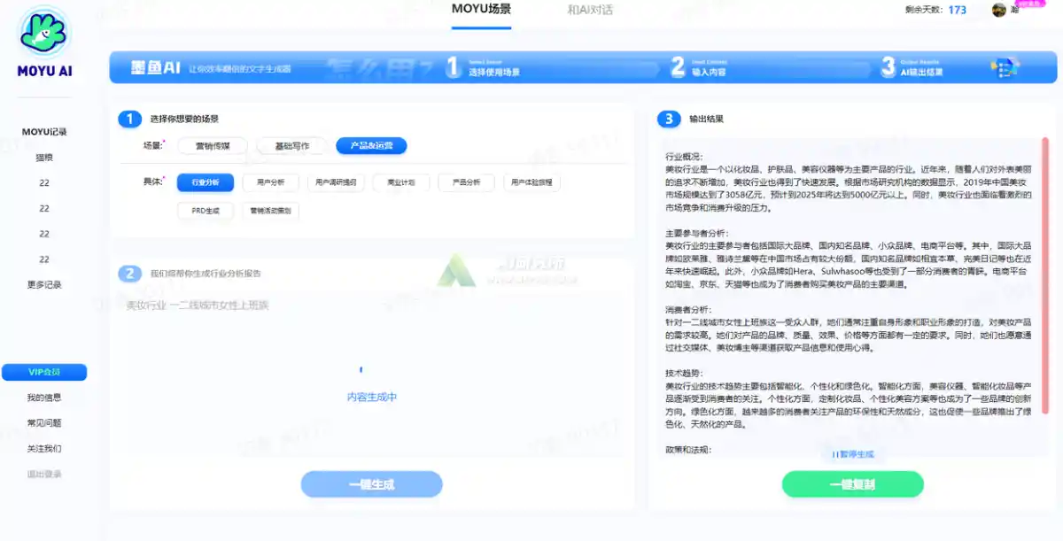
Task: Choose the 商业计划 option
Action: point(401,182)
